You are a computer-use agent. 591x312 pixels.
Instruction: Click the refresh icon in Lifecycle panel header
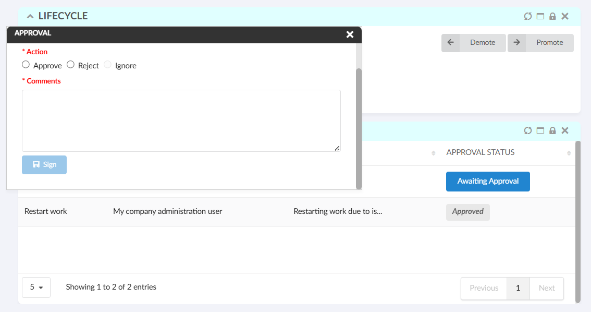click(528, 16)
